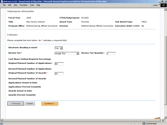Click the Awards Percent Complete label
This screenshot has width=167, height=125.
(22, 95)
